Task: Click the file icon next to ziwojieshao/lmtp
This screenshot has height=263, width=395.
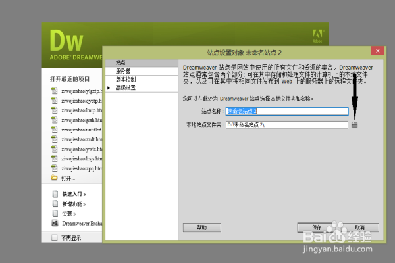Action: pyautogui.click(x=54, y=110)
